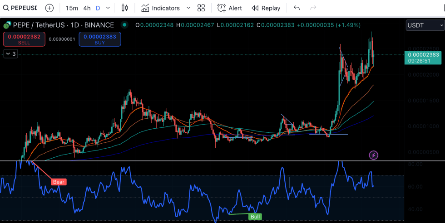Click the 0.00002000 price axis label
This screenshot has width=445, height=223.
tap(423, 75)
